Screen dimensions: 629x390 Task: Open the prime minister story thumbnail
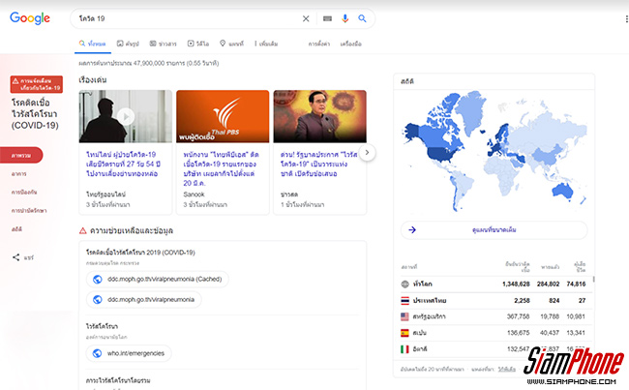click(319, 116)
